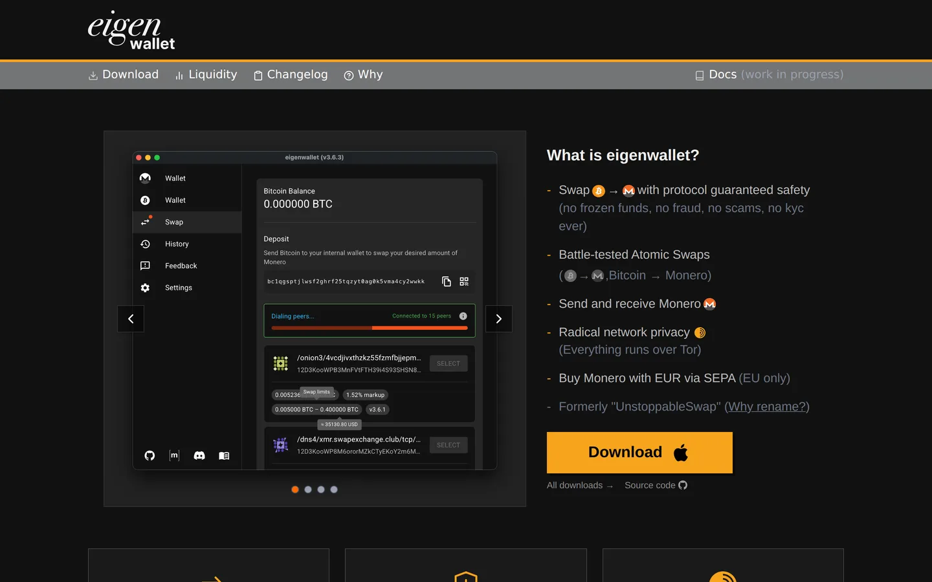Click the Dialing peers progress bar
Image resolution: width=932 pixels, height=582 pixels.
[x=370, y=328]
